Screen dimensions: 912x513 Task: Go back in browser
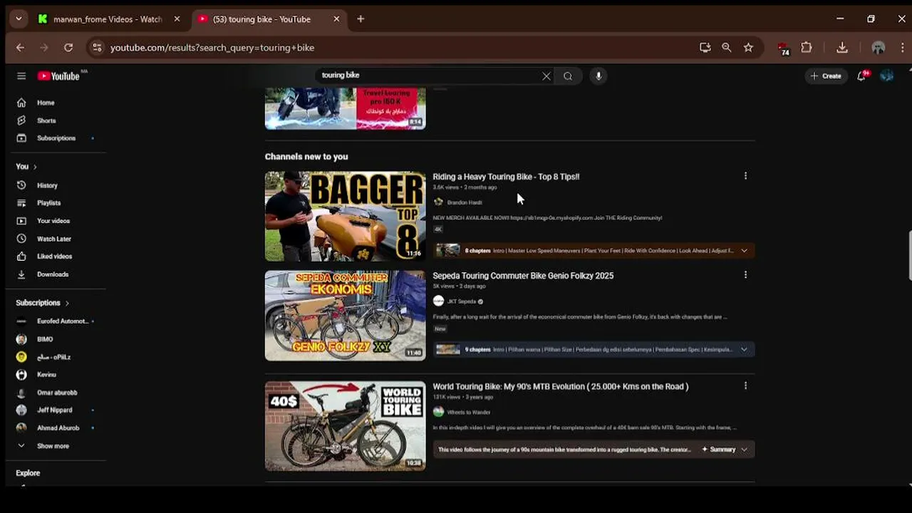[20, 48]
